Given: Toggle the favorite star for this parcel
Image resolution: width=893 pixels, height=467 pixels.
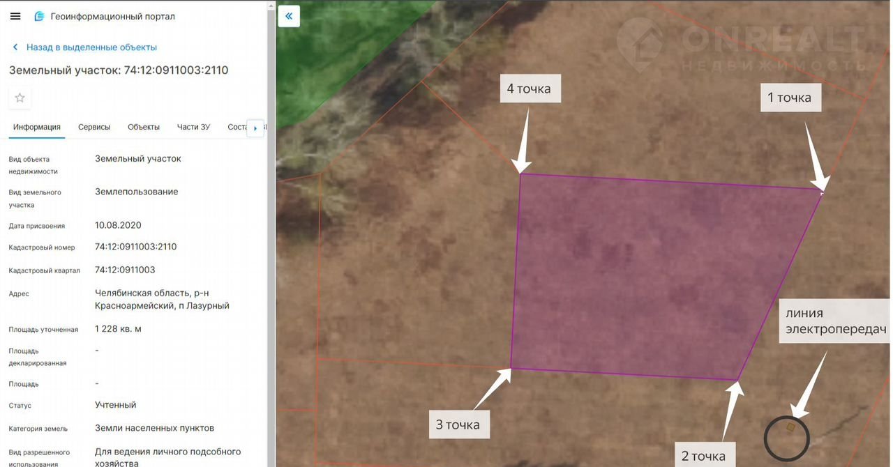Looking at the screenshot, I should coord(20,98).
